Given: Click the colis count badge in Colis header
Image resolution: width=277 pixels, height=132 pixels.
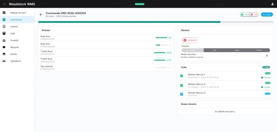Looking at the screenshot, I should pos(266,67).
